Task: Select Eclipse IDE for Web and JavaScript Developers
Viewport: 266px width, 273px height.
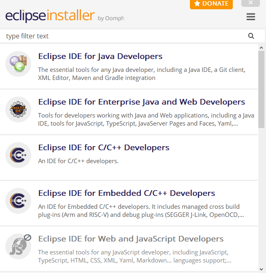Action: [x=129, y=249]
